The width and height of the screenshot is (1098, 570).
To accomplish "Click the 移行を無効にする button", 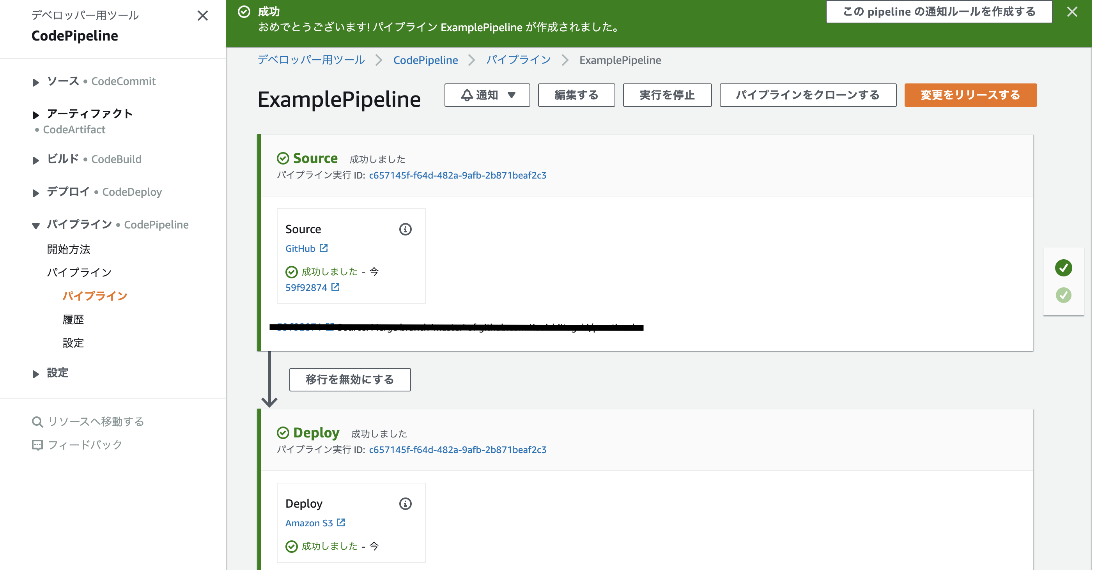I will [349, 379].
